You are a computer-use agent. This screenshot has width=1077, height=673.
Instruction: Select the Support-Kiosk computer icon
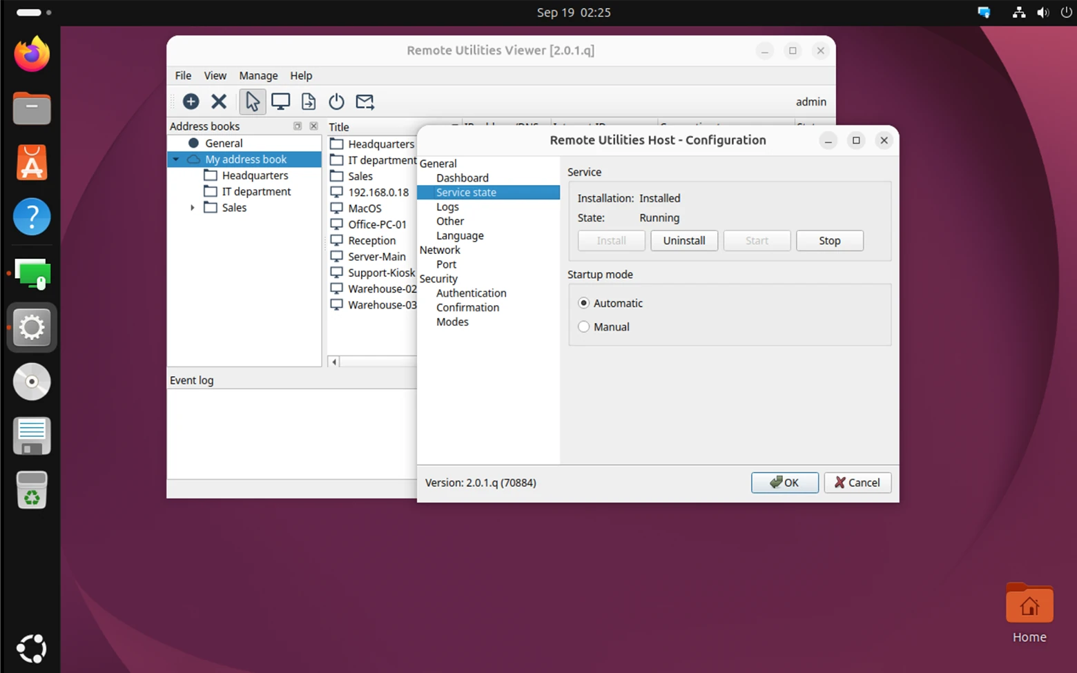(x=336, y=272)
